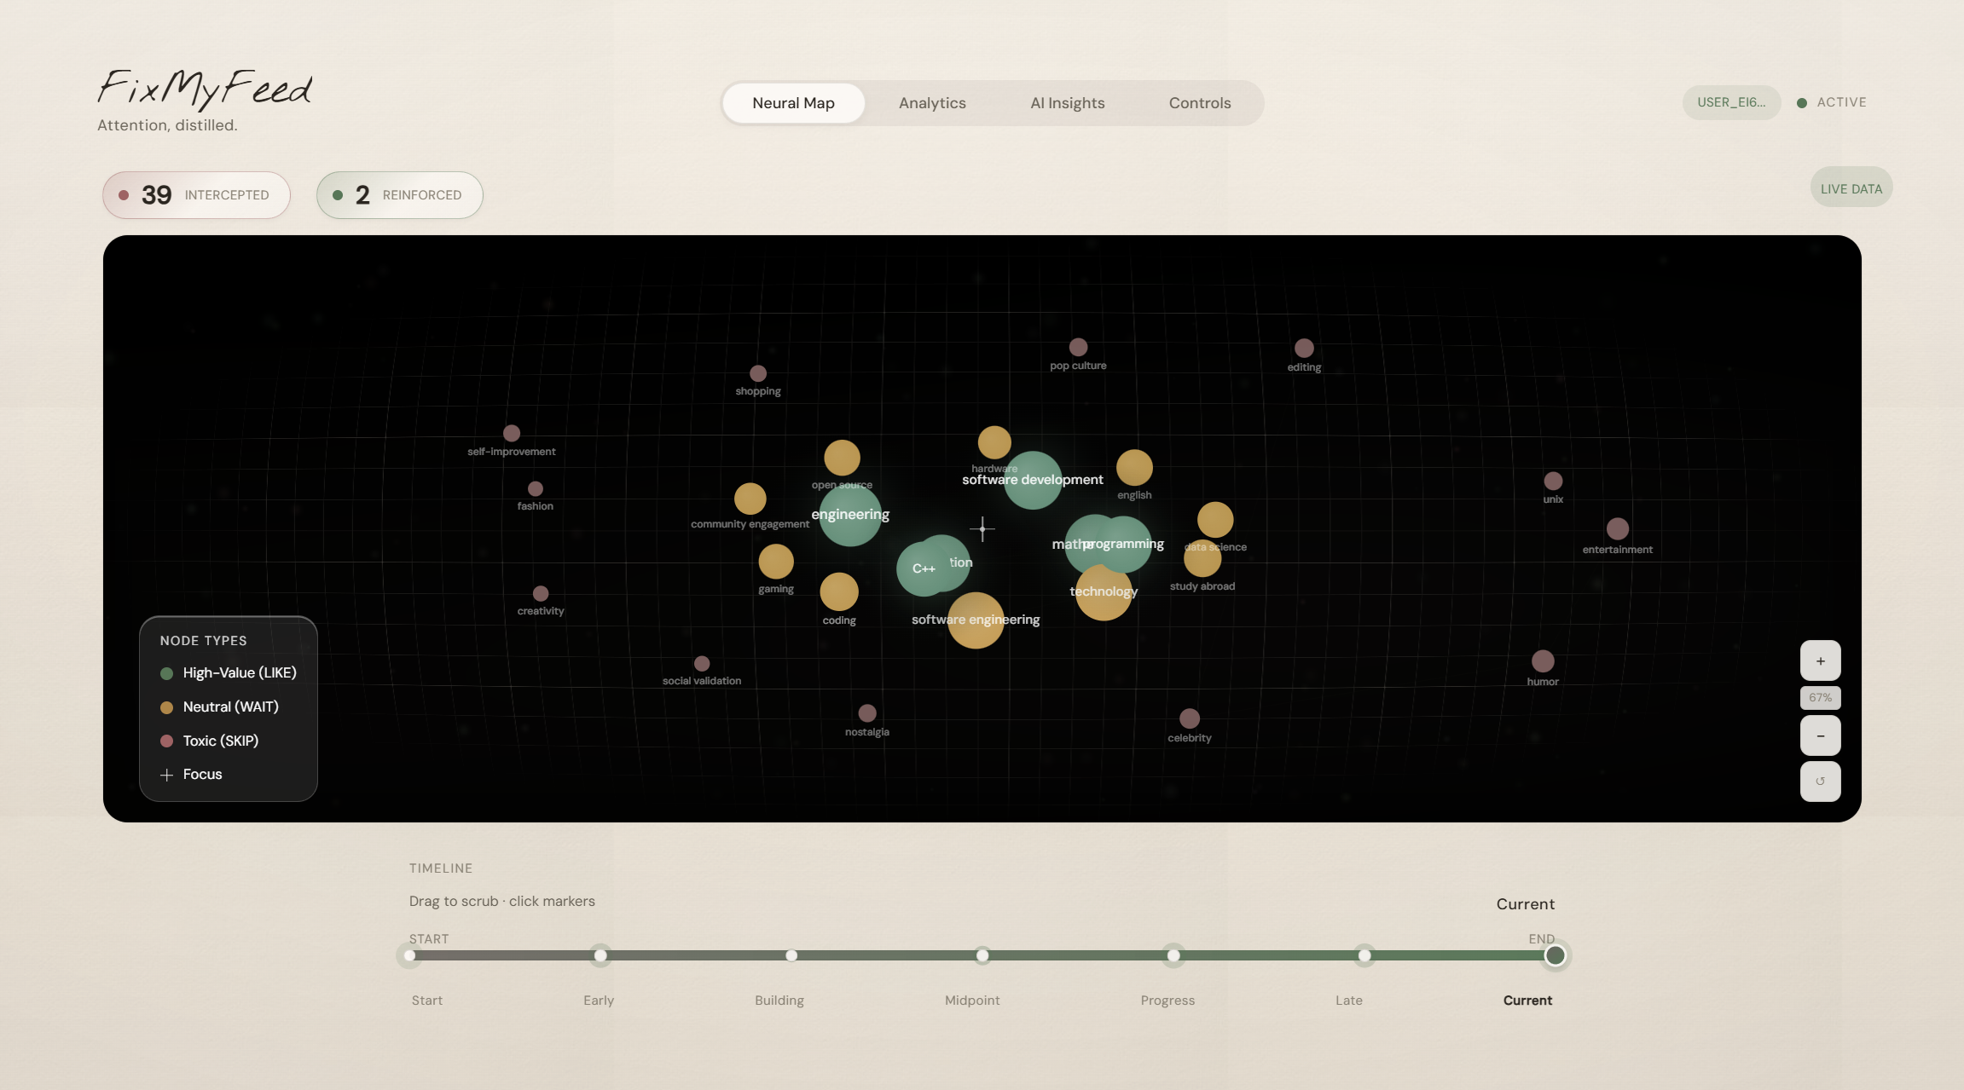Switch to the Analytics tab

(931, 103)
